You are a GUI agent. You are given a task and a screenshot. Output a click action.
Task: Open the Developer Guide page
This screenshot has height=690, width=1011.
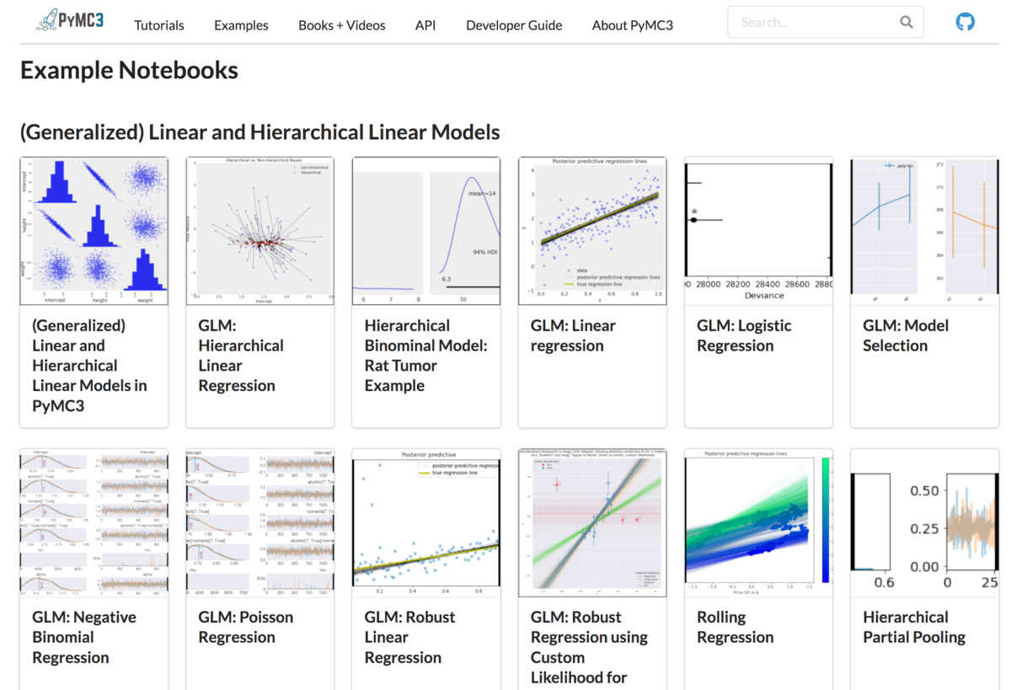pyautogui.click(x=513, y=25)
